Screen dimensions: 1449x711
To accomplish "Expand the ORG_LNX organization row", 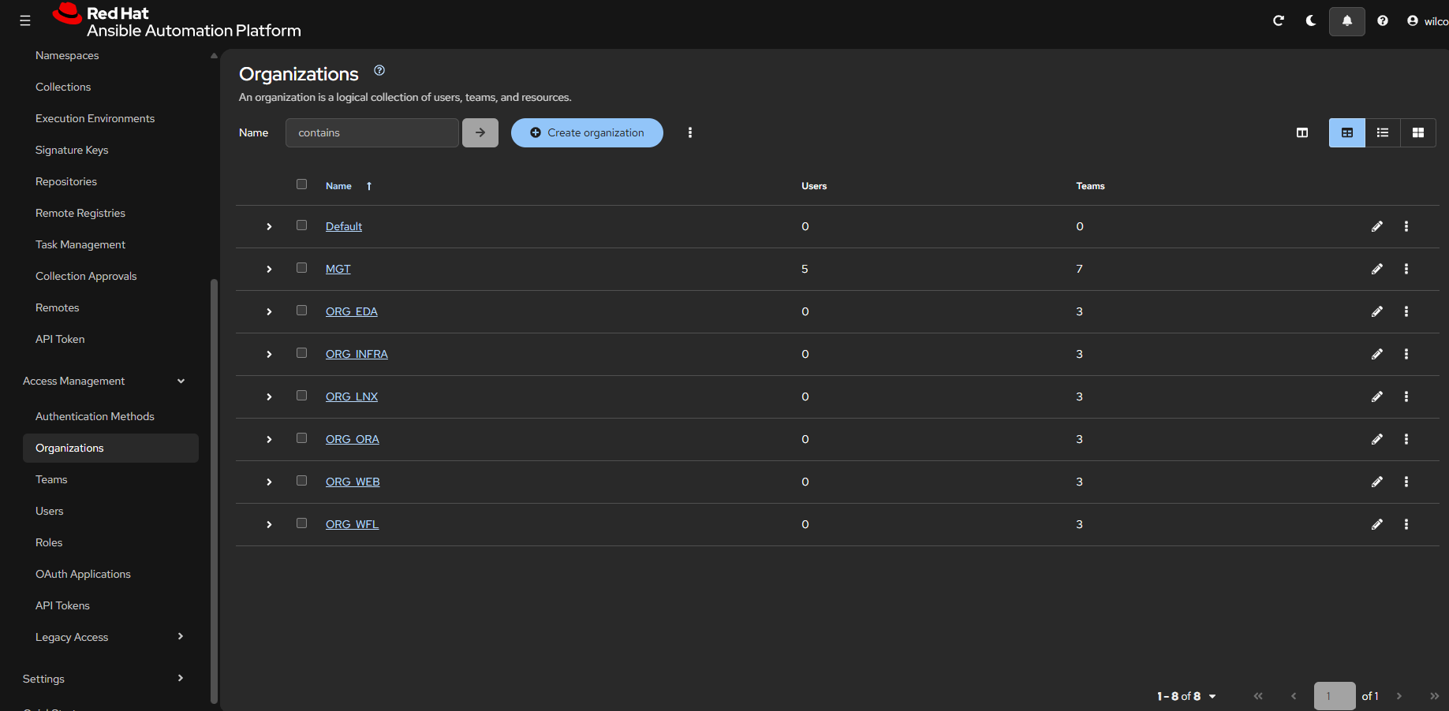I will pos(269,396).
